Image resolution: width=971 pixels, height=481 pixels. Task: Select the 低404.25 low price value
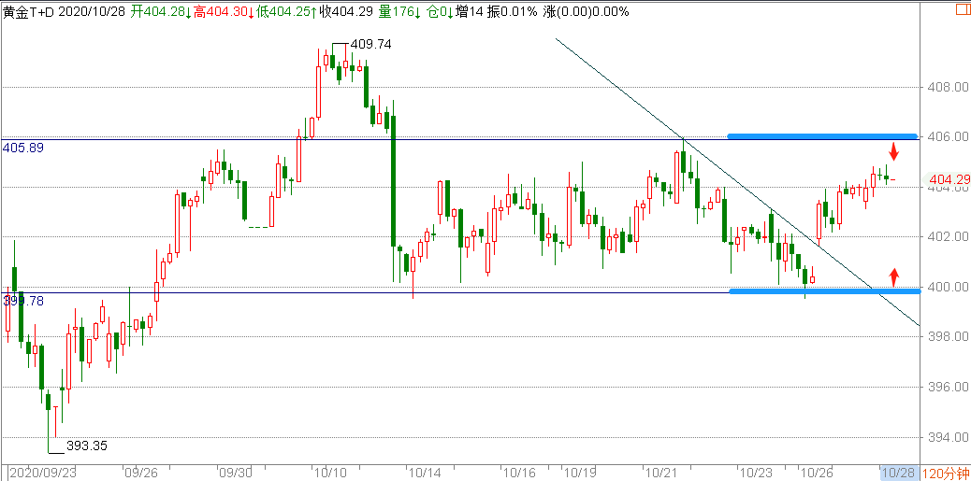(287, 12)
